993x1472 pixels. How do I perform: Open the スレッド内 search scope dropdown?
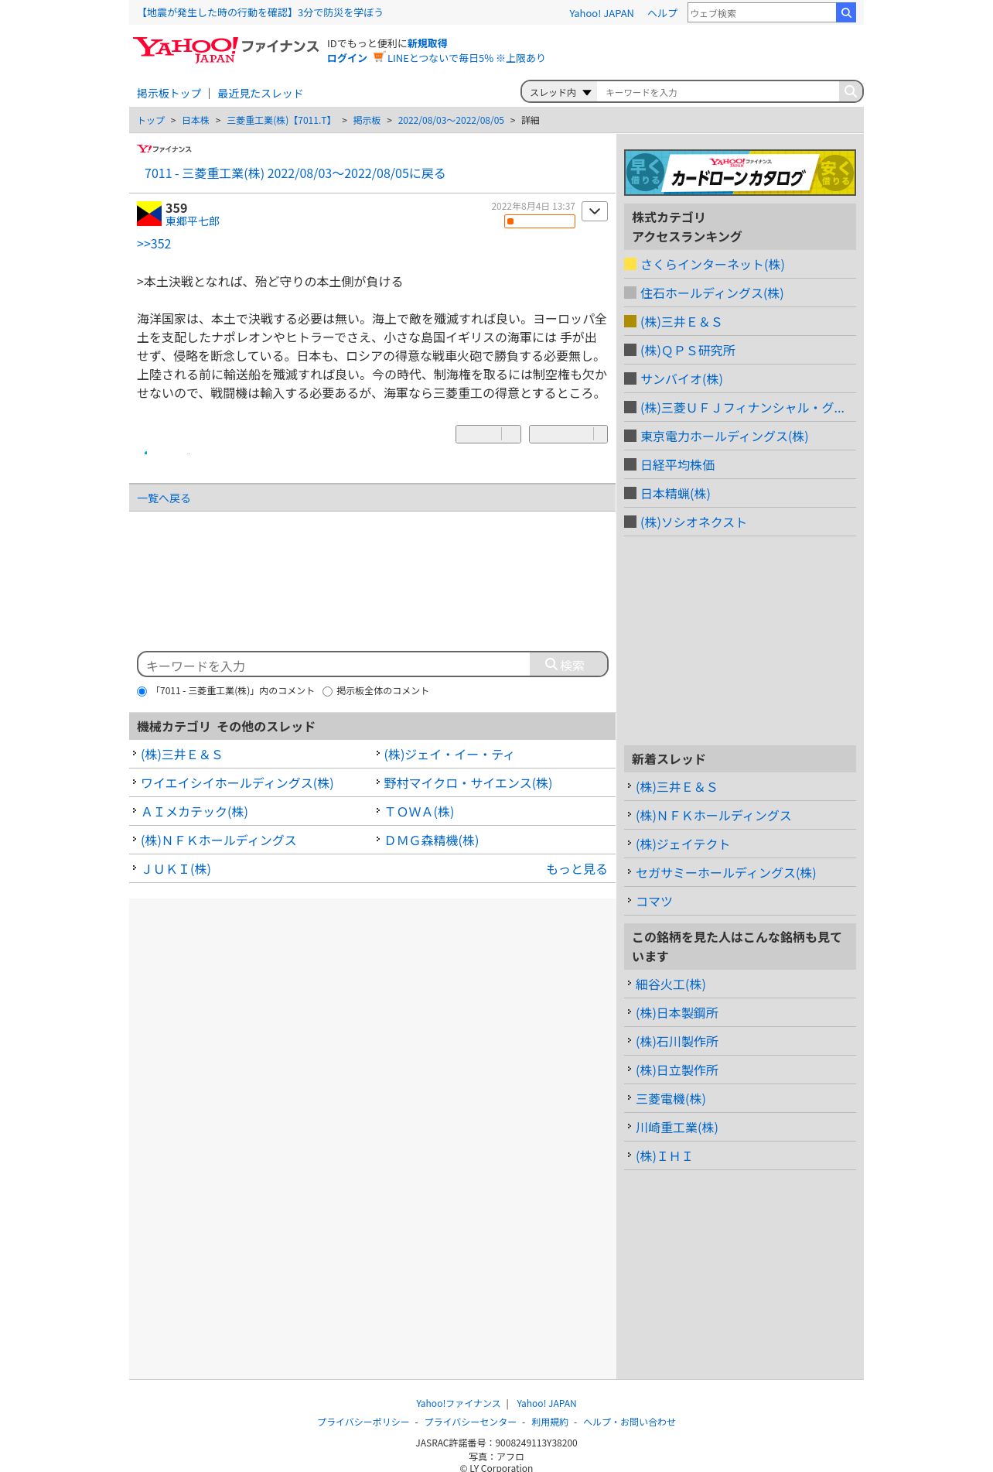tap(560, 92)
